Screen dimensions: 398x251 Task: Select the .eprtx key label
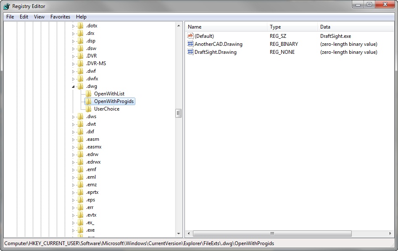point(92,192)
